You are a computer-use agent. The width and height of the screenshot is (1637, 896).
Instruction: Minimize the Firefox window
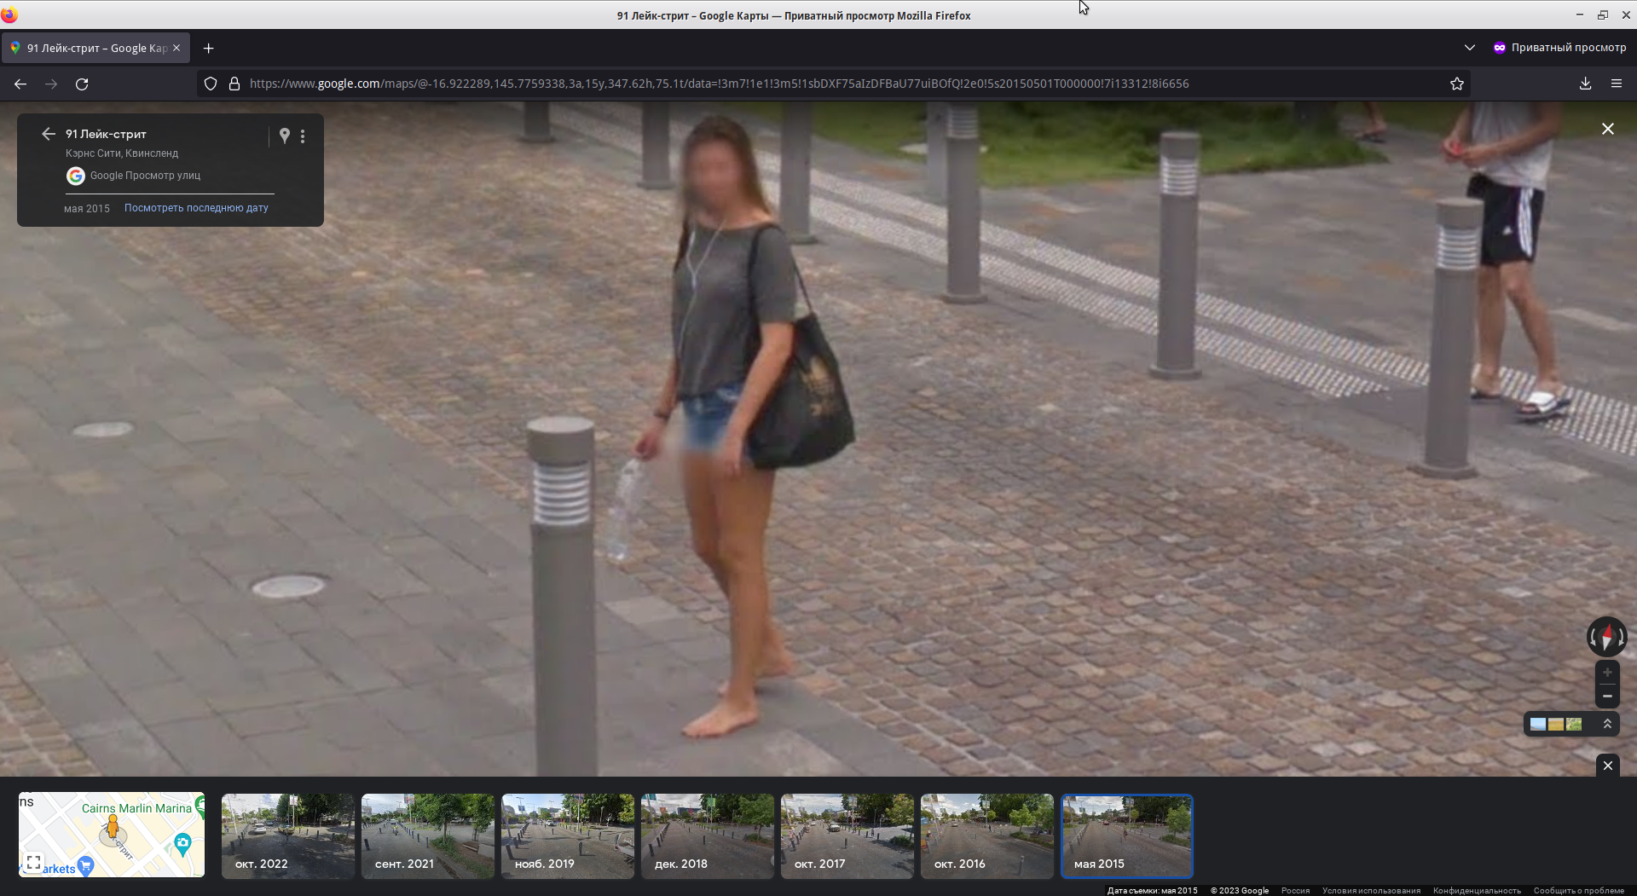tap(1579, 14)
